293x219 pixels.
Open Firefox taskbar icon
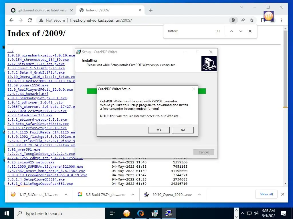tap(140, 213)
